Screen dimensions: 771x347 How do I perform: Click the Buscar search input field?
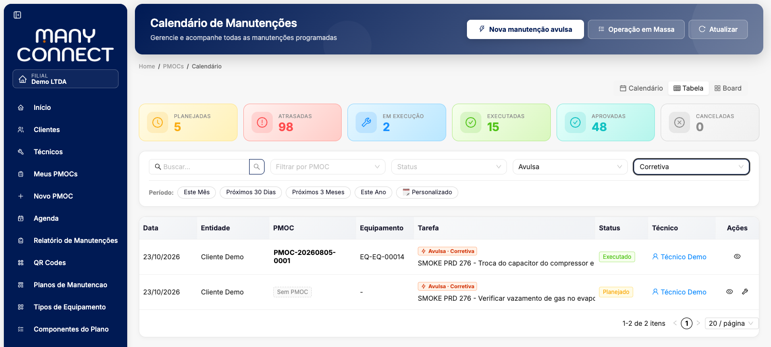click(x=199, y=167)
